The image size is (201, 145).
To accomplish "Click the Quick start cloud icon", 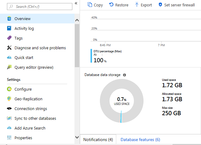I will click(9, 57).
